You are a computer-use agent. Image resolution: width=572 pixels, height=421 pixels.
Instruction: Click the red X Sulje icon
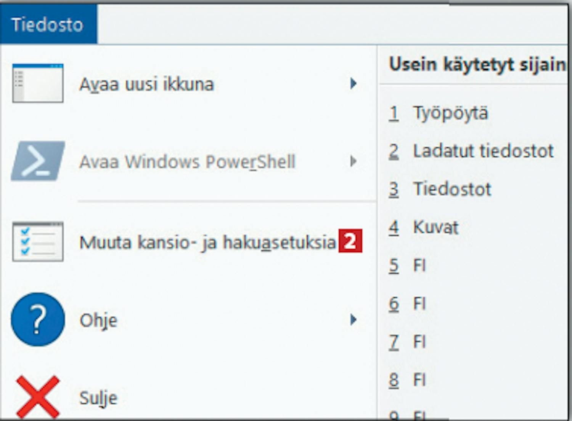pyautogui.click(x=38, y=397)
